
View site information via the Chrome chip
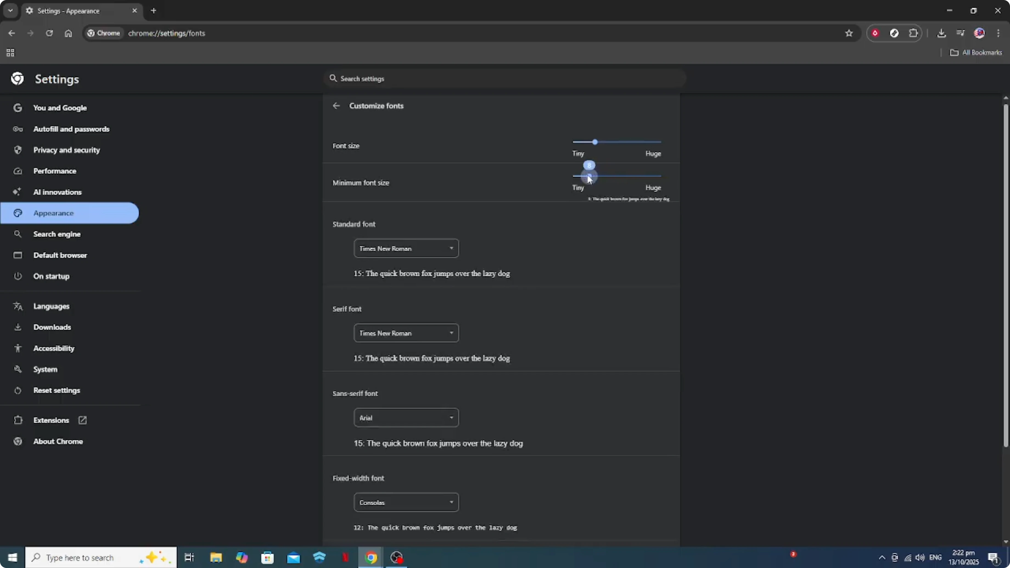[x=103, y=33]
